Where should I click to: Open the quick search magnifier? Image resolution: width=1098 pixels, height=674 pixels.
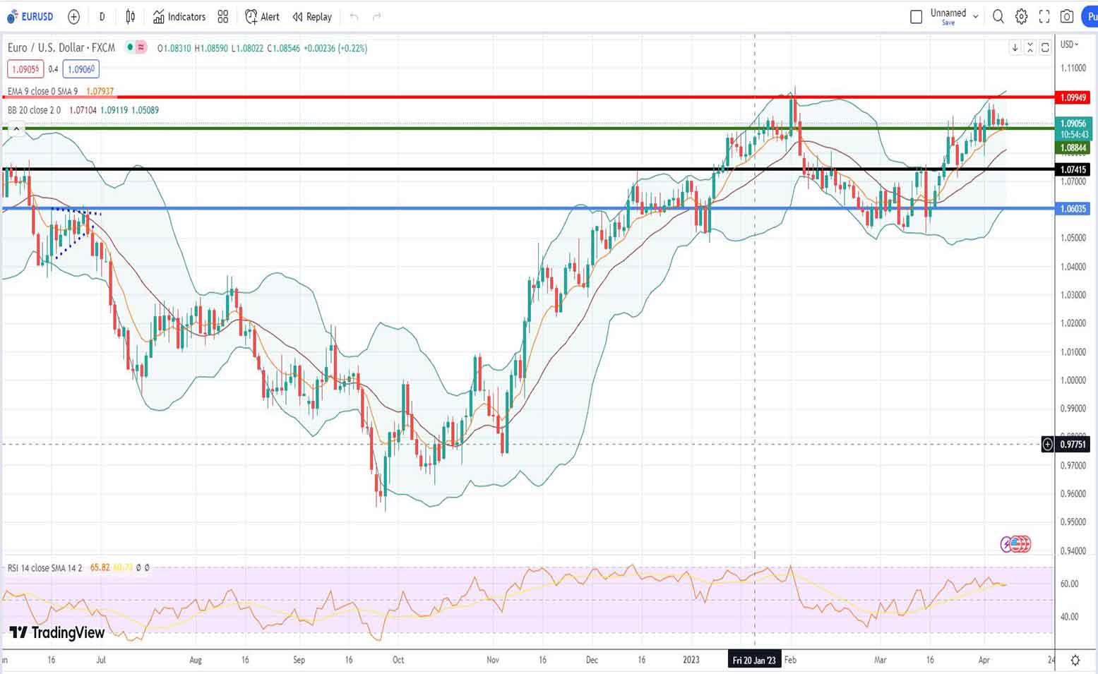pyautogui.click(x=998, y=16)
